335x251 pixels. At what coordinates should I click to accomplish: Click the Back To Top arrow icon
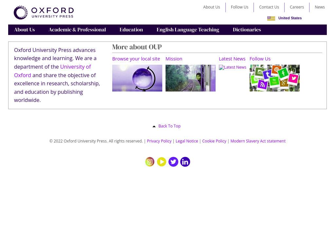point(154,126)
